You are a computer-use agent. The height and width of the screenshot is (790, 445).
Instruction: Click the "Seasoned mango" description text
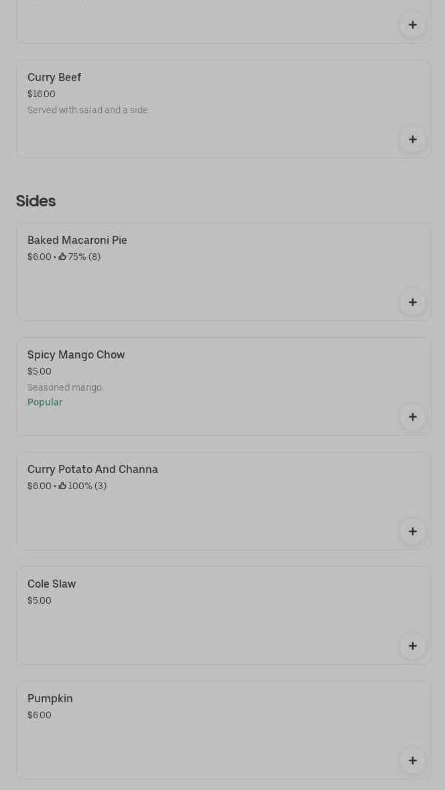coord(64,387)
